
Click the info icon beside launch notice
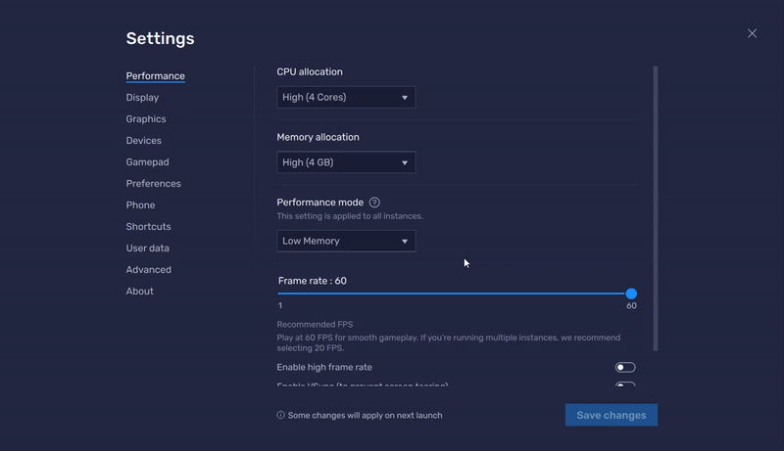coord(281,416)
